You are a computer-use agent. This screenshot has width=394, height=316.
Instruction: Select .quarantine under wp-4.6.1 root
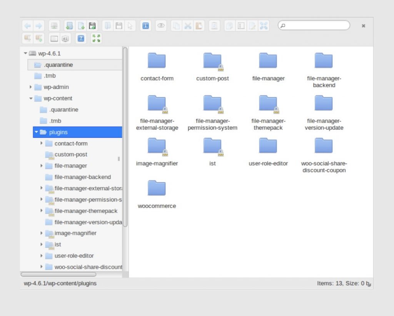click(75, 65)
